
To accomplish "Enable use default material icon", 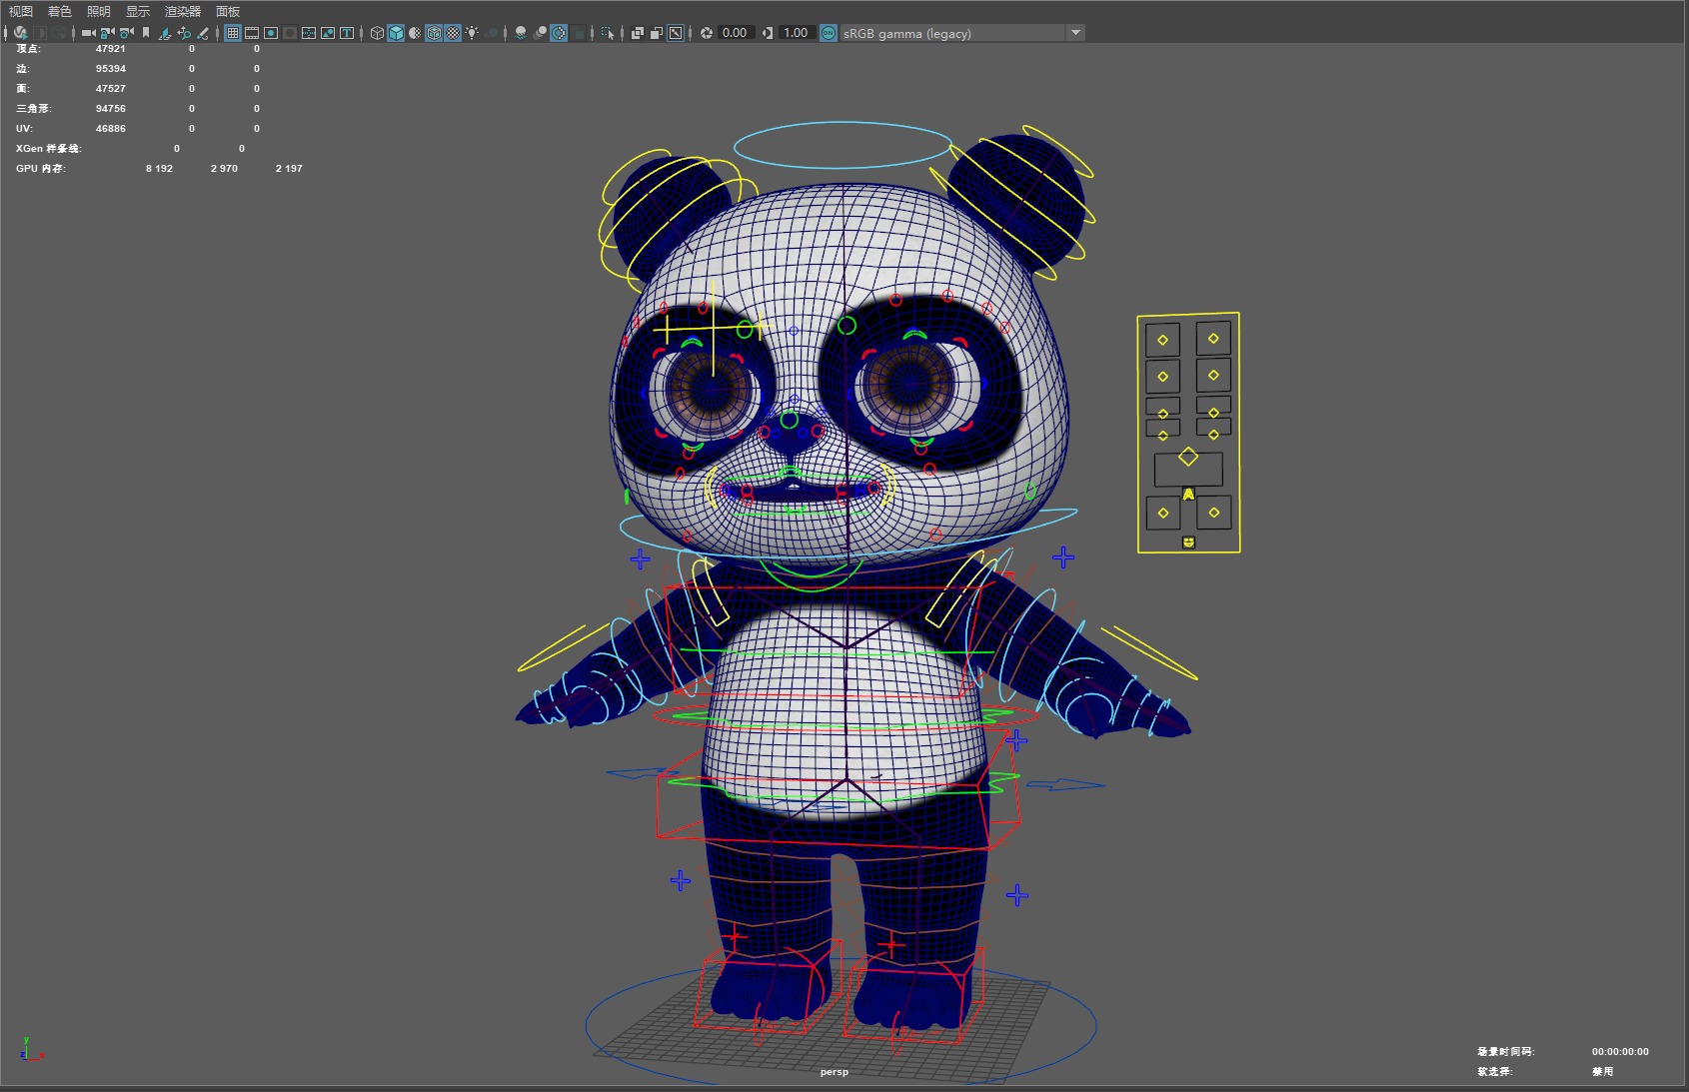I will tap(415, 33).
